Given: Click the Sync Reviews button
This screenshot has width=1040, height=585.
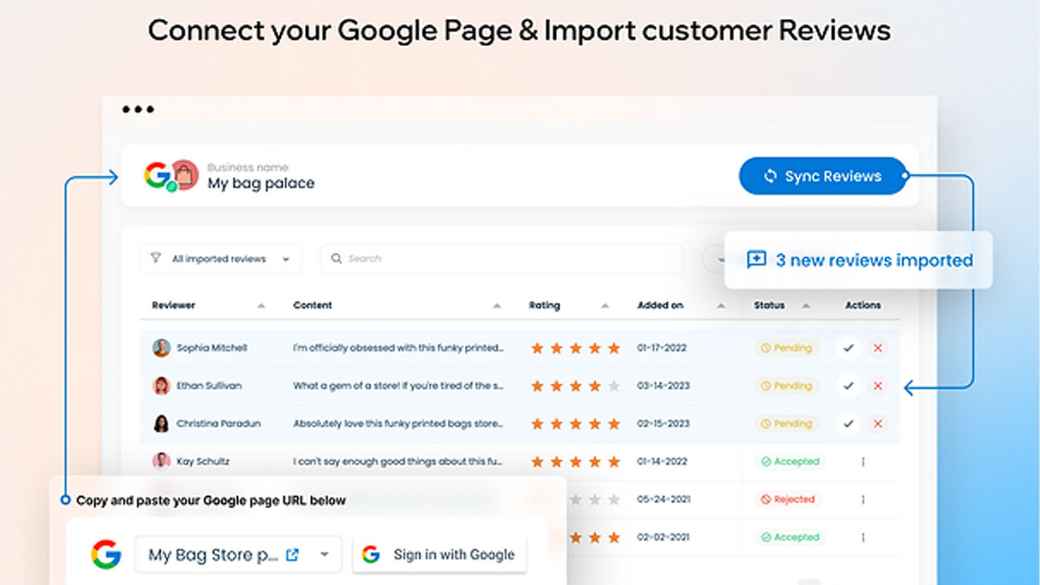Looking at the screenshot, I should pos(822,176).
